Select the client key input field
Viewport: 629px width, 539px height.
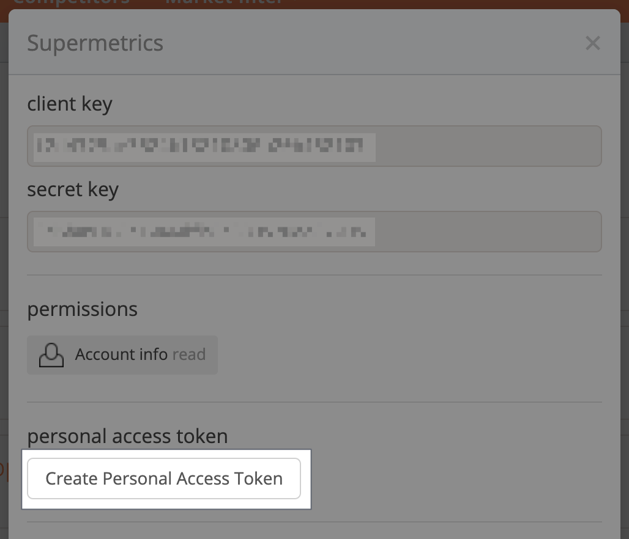point(314,146)
